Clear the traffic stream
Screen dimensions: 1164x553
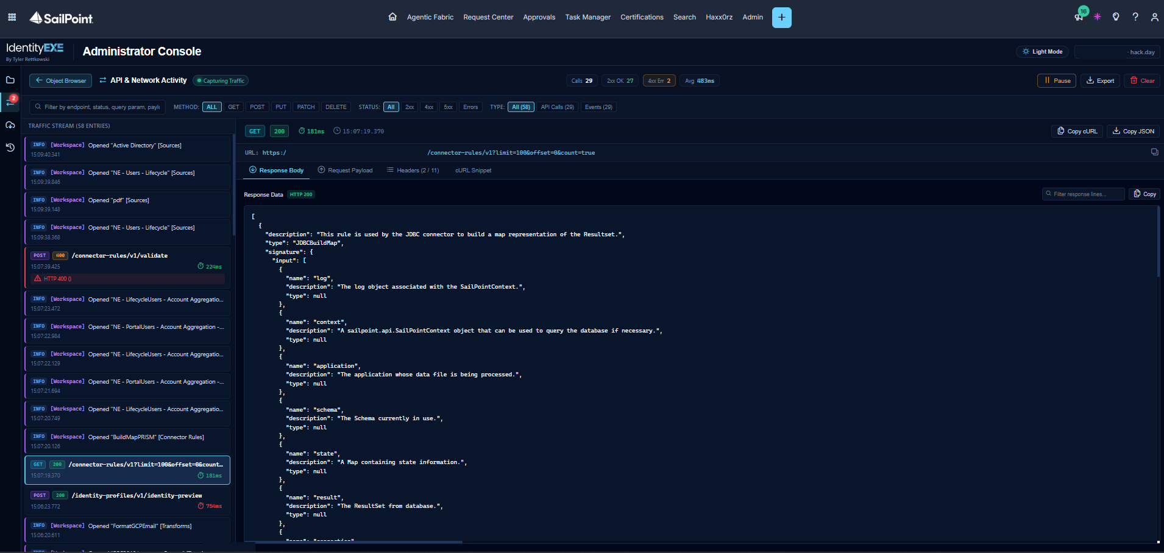tap(1142, 80)
